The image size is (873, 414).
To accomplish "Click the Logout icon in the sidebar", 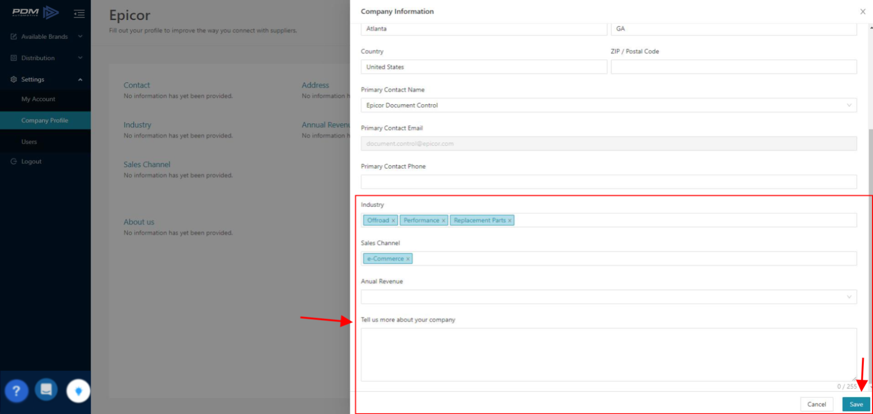I will point(14,161).
